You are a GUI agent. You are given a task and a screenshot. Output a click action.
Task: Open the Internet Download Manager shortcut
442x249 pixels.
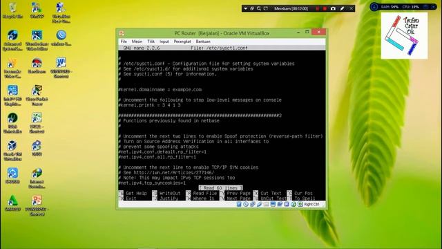(x=37, y=178)
